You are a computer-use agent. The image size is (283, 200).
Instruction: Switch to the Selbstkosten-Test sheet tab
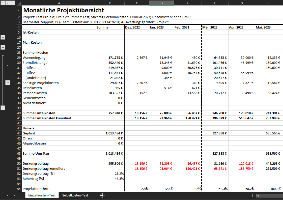(75, 195)
